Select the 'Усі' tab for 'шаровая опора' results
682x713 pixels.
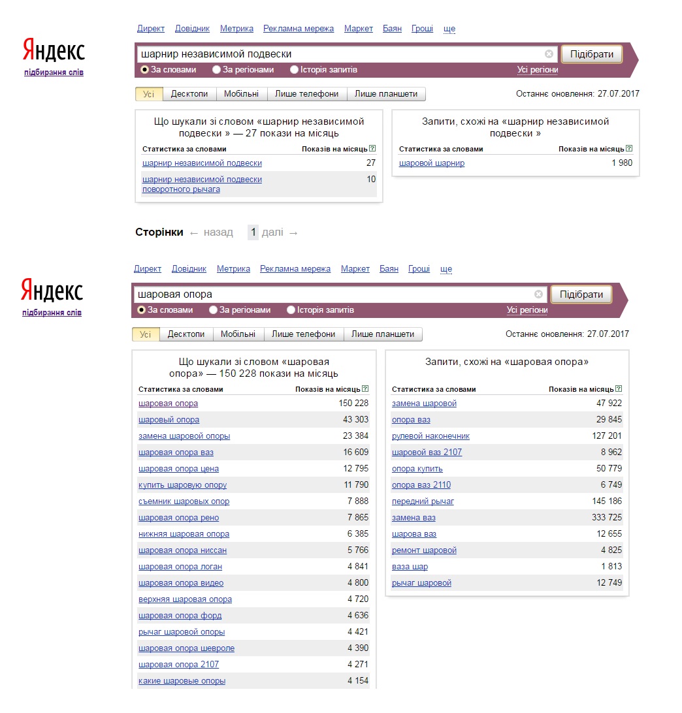coord(146,334)
